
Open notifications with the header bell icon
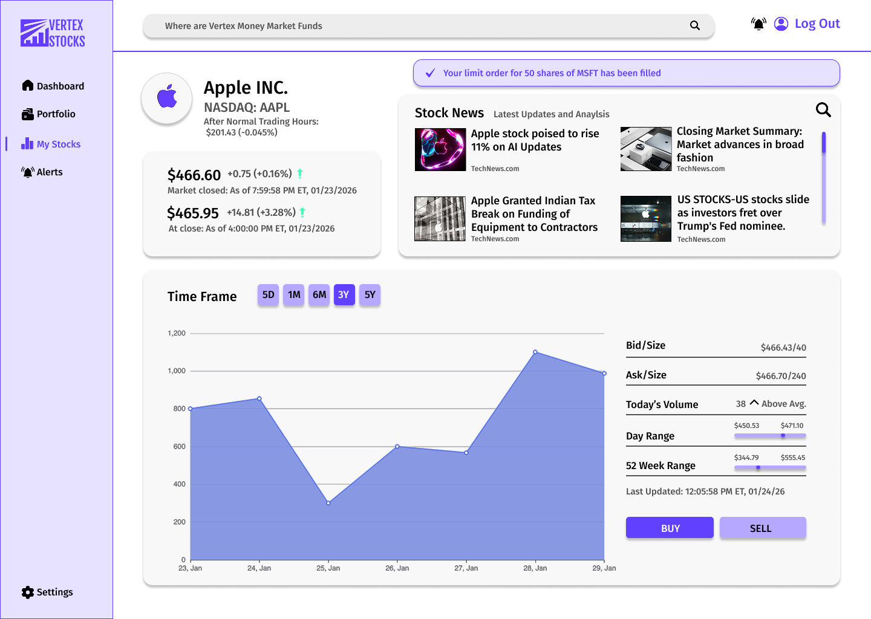758,24
